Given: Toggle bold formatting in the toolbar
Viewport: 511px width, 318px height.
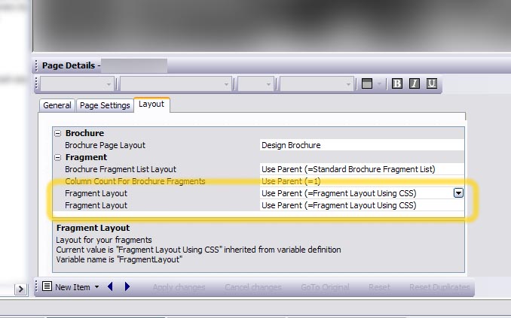Looking at the screenshot, I should click(397, 84).
